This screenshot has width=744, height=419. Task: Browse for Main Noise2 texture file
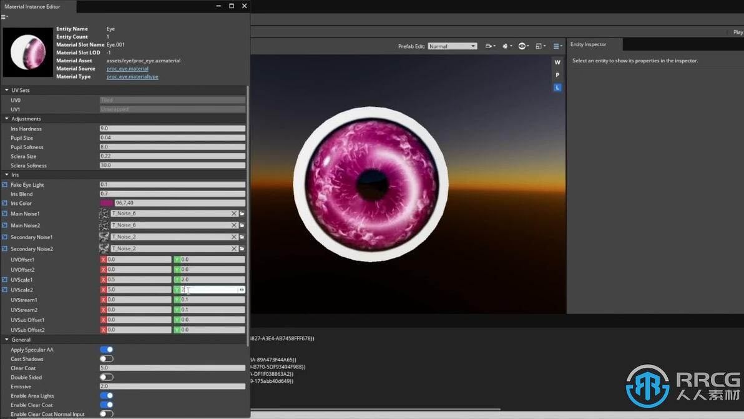point(242,225)
